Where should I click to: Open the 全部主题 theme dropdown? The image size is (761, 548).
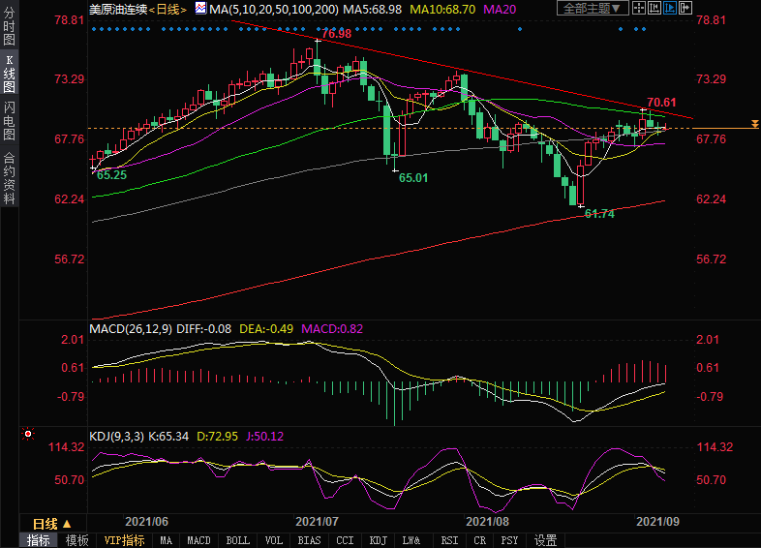tap(592, 8)
